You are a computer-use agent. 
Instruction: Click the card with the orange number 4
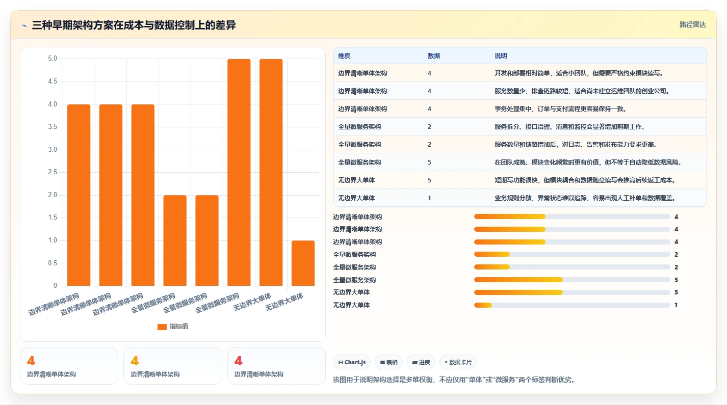coord(69,366)
